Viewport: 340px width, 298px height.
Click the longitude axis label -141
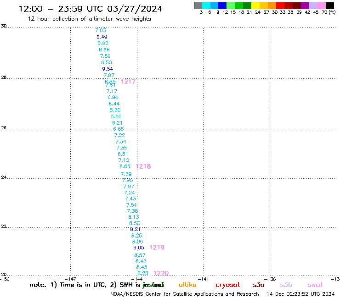(x=203, y=279)
